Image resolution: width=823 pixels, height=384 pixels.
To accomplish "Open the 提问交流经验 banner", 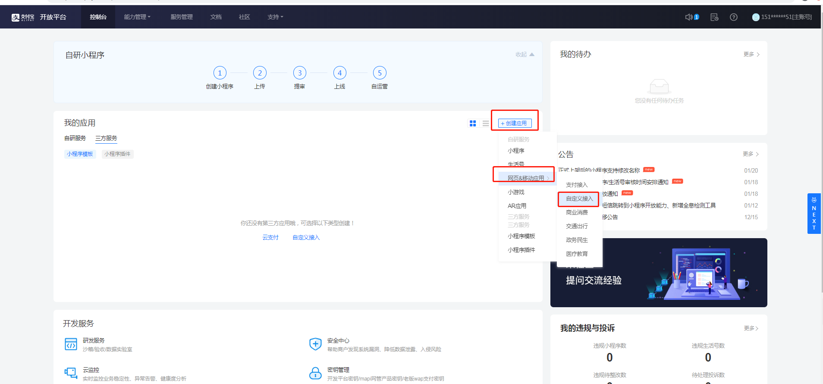I will tap(659, 273).
